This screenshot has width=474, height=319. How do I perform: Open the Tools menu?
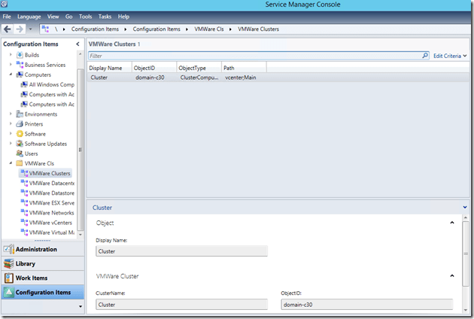click(x=86, y=16)
